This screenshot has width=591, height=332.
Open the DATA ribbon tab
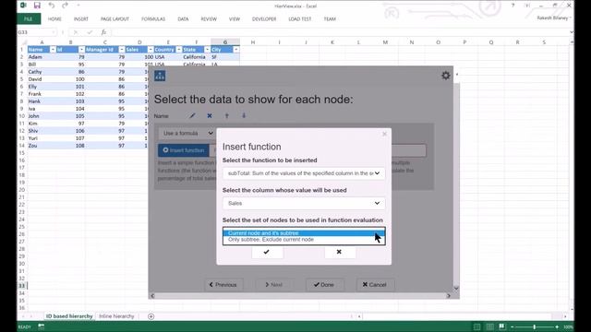(x=183, y=18)
